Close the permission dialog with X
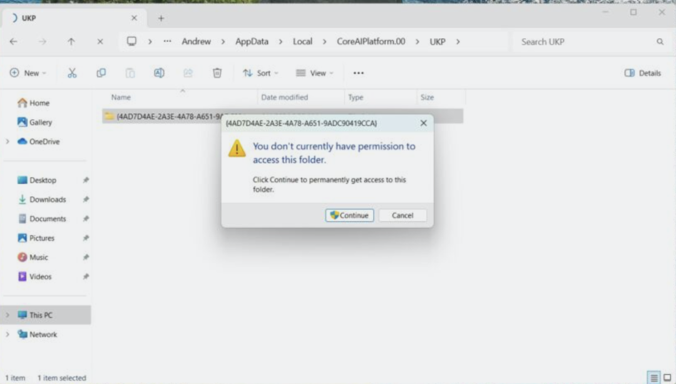Screen dimensions: 676x384 pos(423,123)
